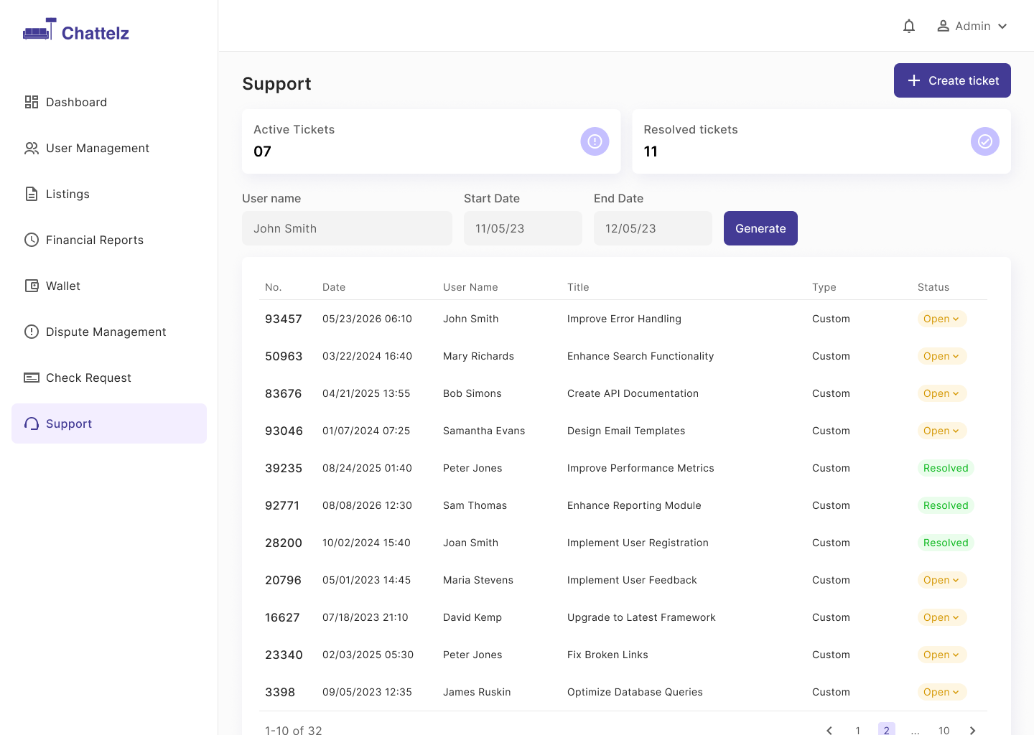Open the notifications bell icon
Viewport: 1034px width, 735px height.
point(909,26)
